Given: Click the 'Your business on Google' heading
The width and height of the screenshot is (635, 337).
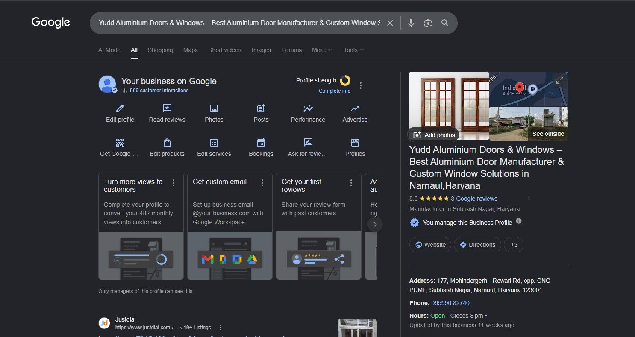Looking at the screenshot, I should (169, 81).
